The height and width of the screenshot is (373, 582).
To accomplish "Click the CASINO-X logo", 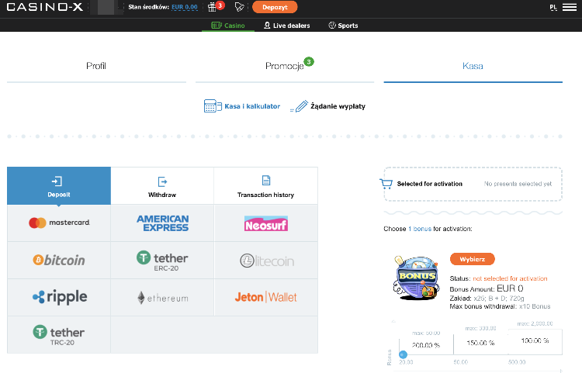I will click(x=44, y=7).
